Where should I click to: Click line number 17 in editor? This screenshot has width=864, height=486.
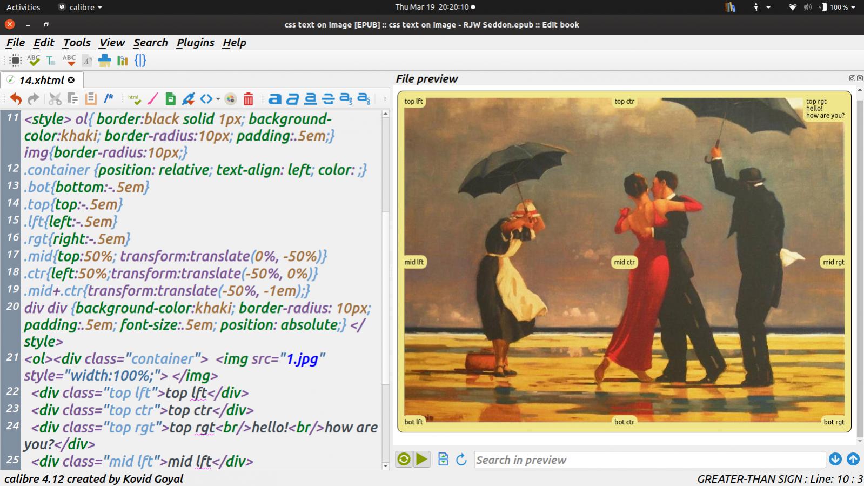(13, 255)
